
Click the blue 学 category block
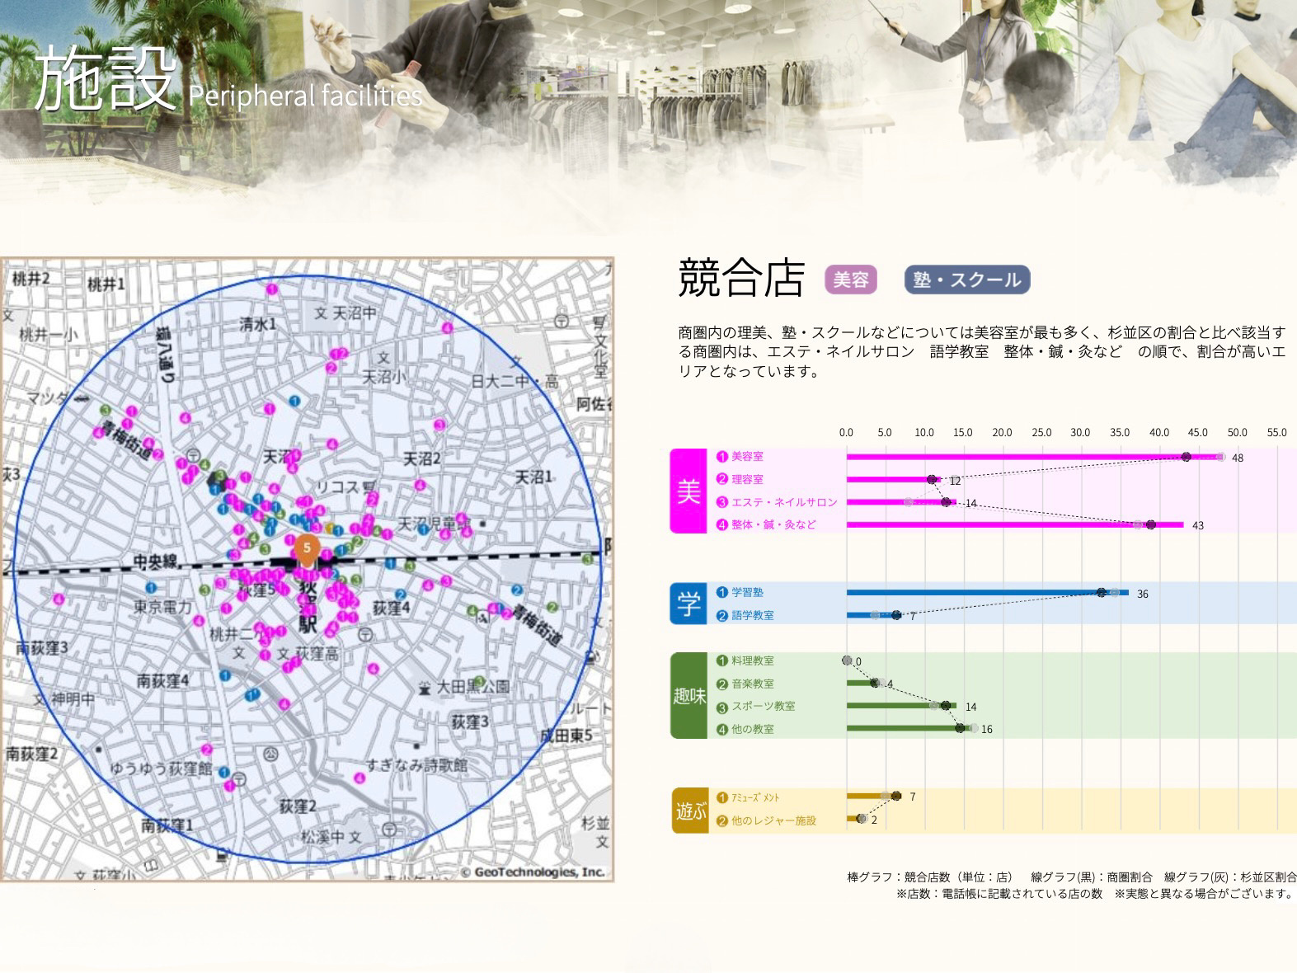(688, 604)
